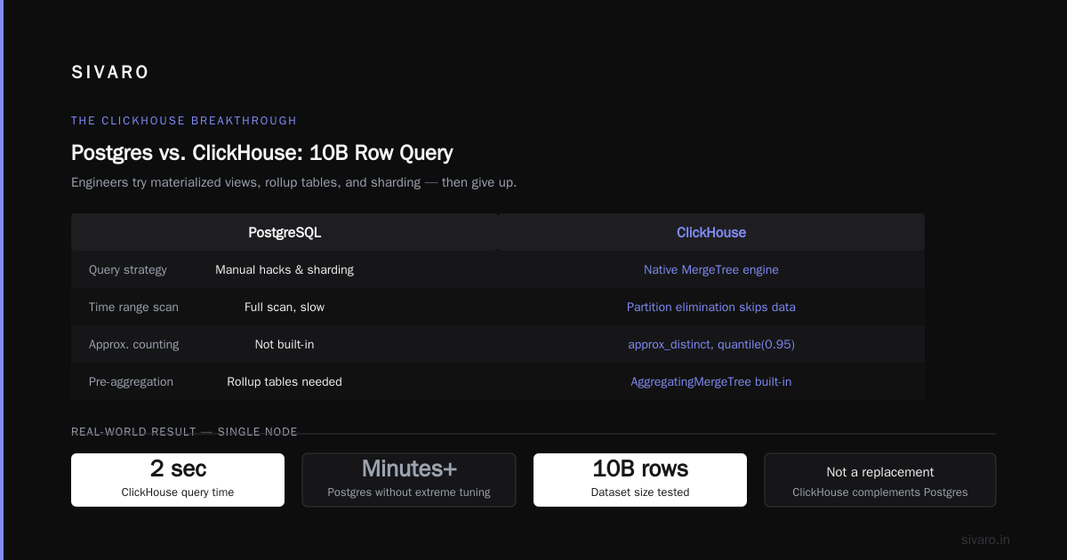
Task: Click the 'Minutes+' stat value
Action: pos(409,468)
